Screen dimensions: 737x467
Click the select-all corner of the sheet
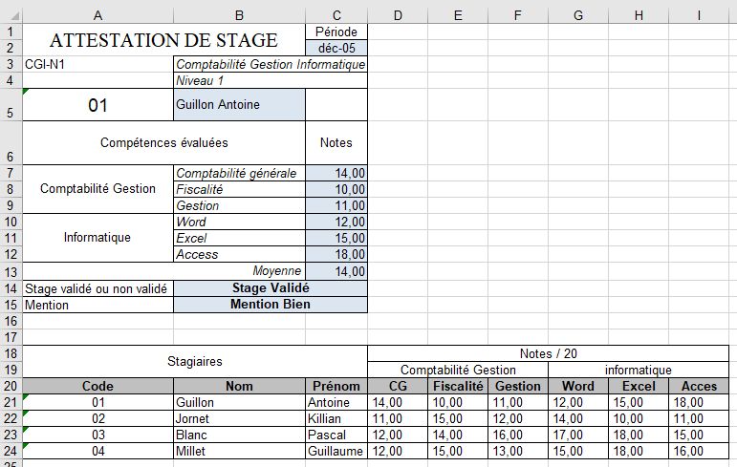pos(10,15)
